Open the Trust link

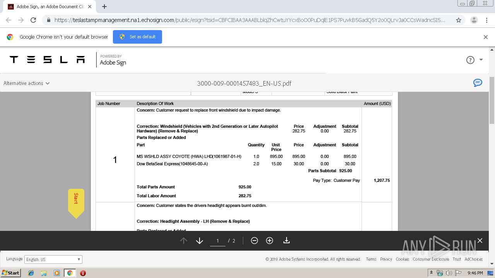click(457, 259)
